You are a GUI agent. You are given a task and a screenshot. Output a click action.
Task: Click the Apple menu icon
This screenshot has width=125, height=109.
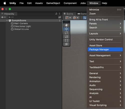[x=5, y=3]
